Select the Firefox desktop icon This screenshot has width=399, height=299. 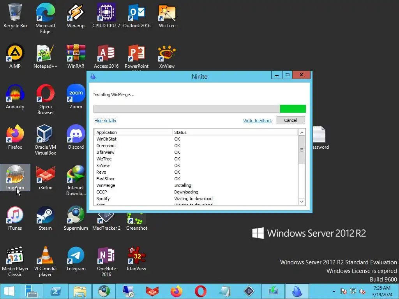point(15,137)
